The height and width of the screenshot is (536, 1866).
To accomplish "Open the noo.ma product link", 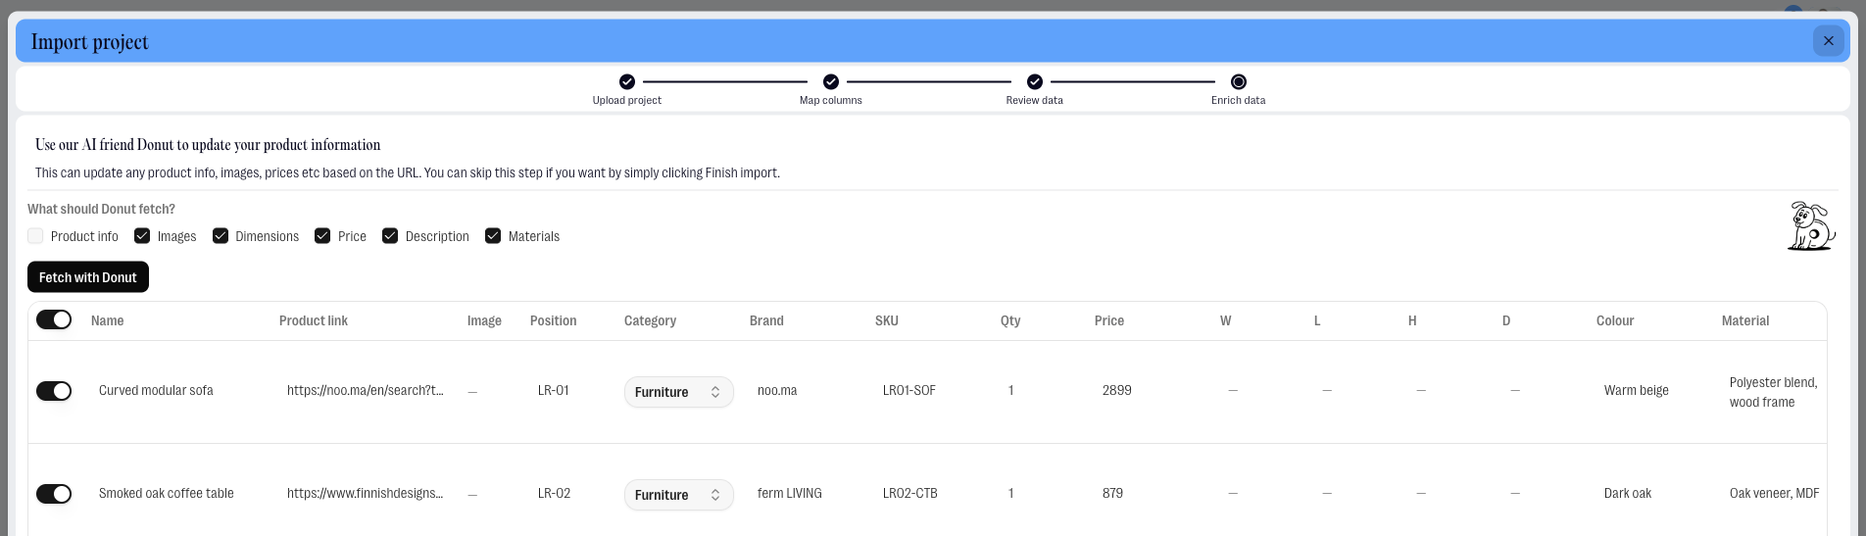I will 365,390.
